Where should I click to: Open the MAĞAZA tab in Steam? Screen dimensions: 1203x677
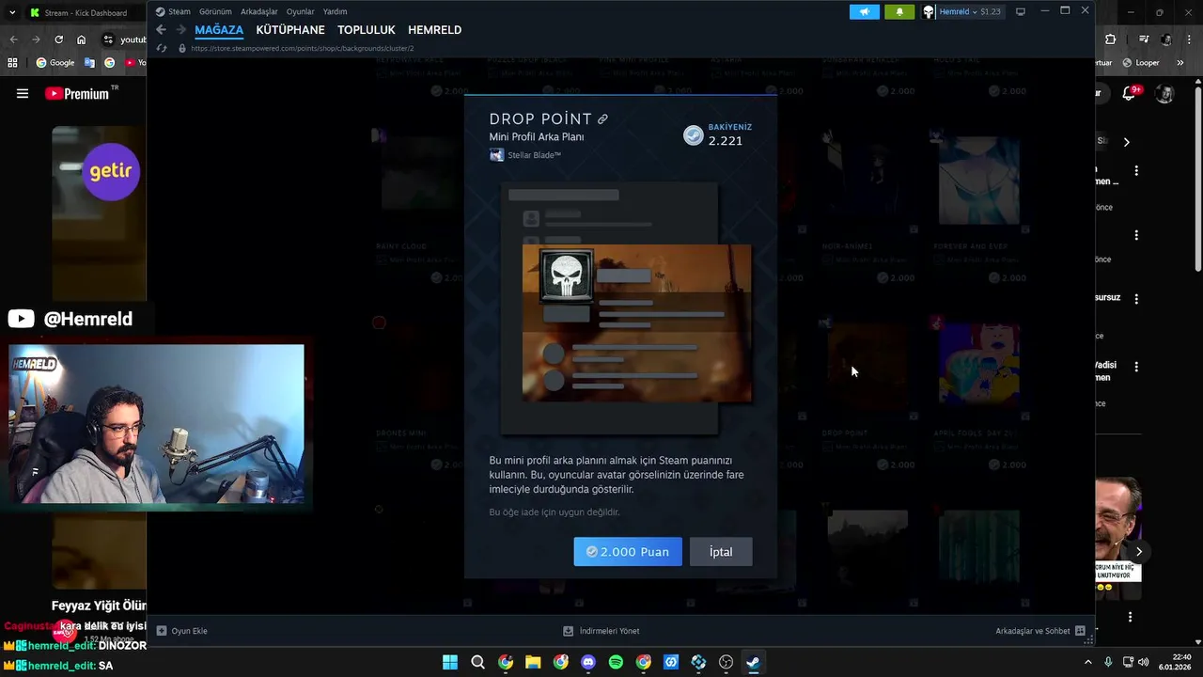(x=219, y=30)
